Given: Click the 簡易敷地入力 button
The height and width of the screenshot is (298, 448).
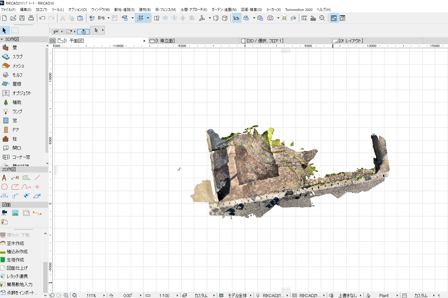Looking at the screenshot, I should coord(19,285).
